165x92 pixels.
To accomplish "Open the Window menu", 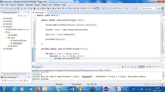I will coord(57,5).
